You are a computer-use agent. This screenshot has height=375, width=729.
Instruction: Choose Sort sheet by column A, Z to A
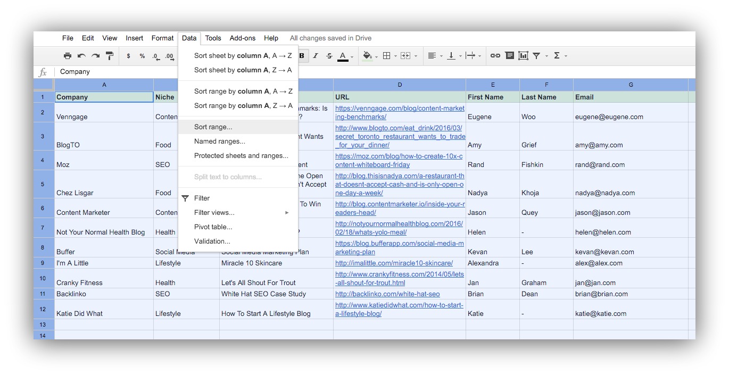(x=238, y=70)
